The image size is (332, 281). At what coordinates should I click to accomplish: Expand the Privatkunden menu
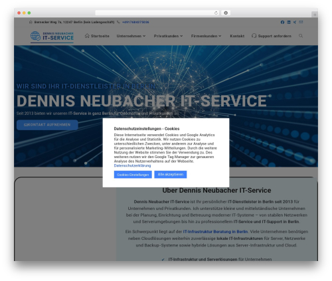168,36
